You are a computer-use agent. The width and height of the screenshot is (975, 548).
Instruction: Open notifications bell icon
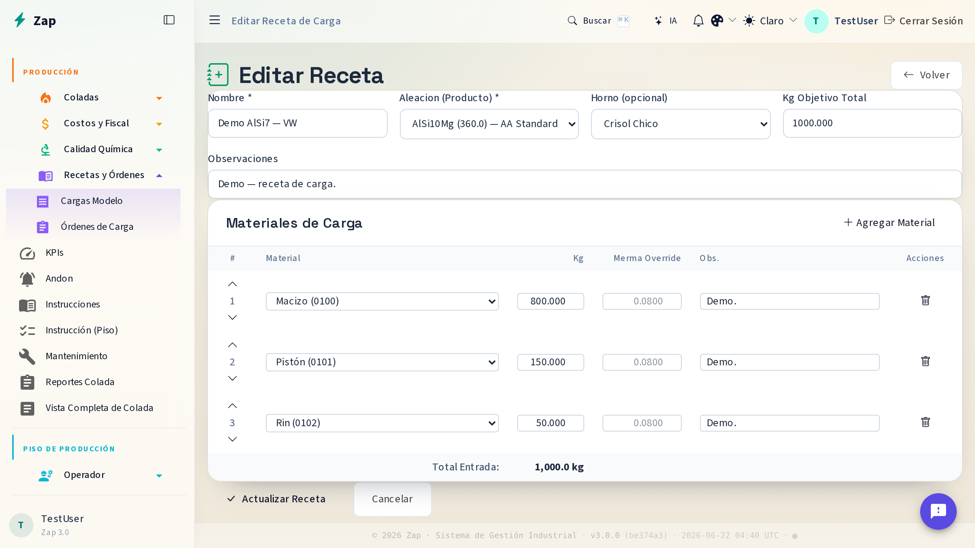[698, 21]
